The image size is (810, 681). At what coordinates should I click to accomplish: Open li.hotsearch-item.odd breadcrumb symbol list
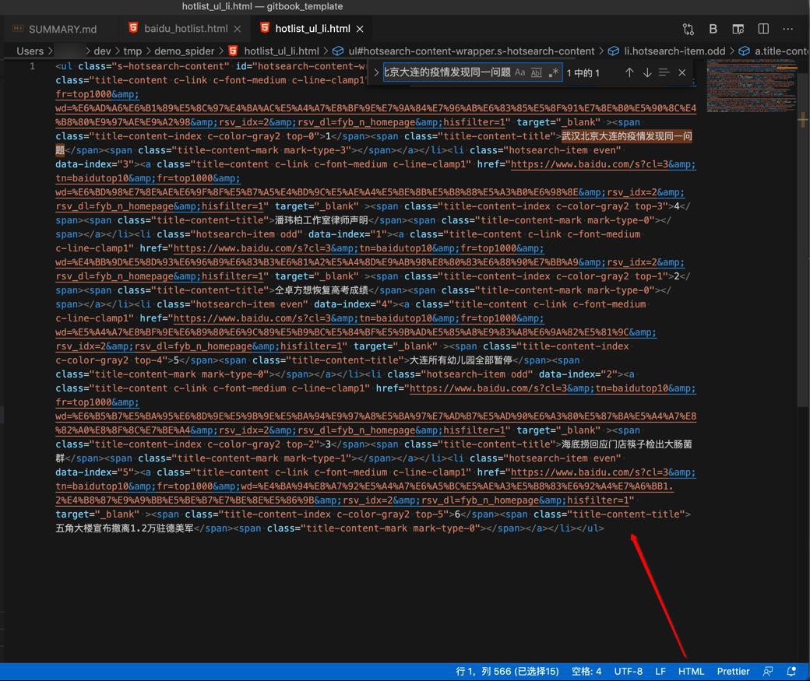point(674,51)
